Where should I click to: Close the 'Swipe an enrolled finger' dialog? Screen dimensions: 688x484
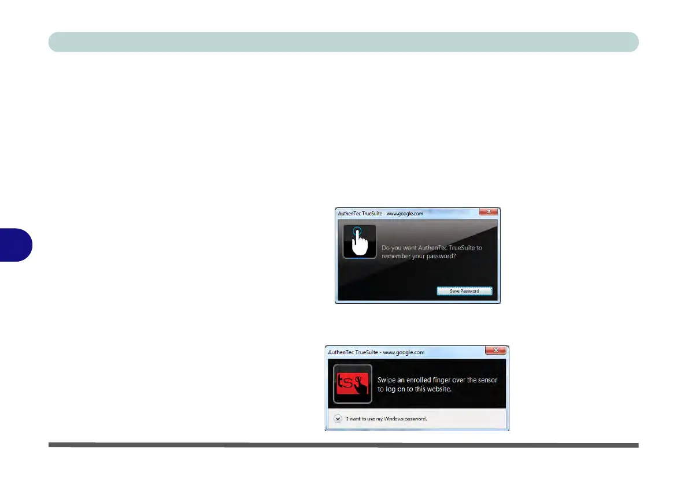click(x=496, y=350)
